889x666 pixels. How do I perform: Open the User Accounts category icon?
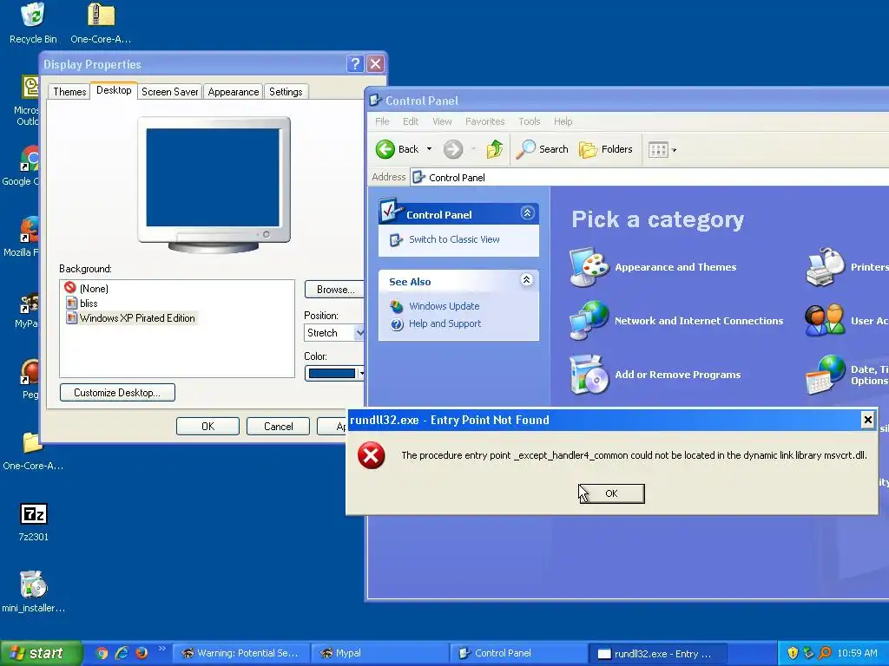point(825,321)
